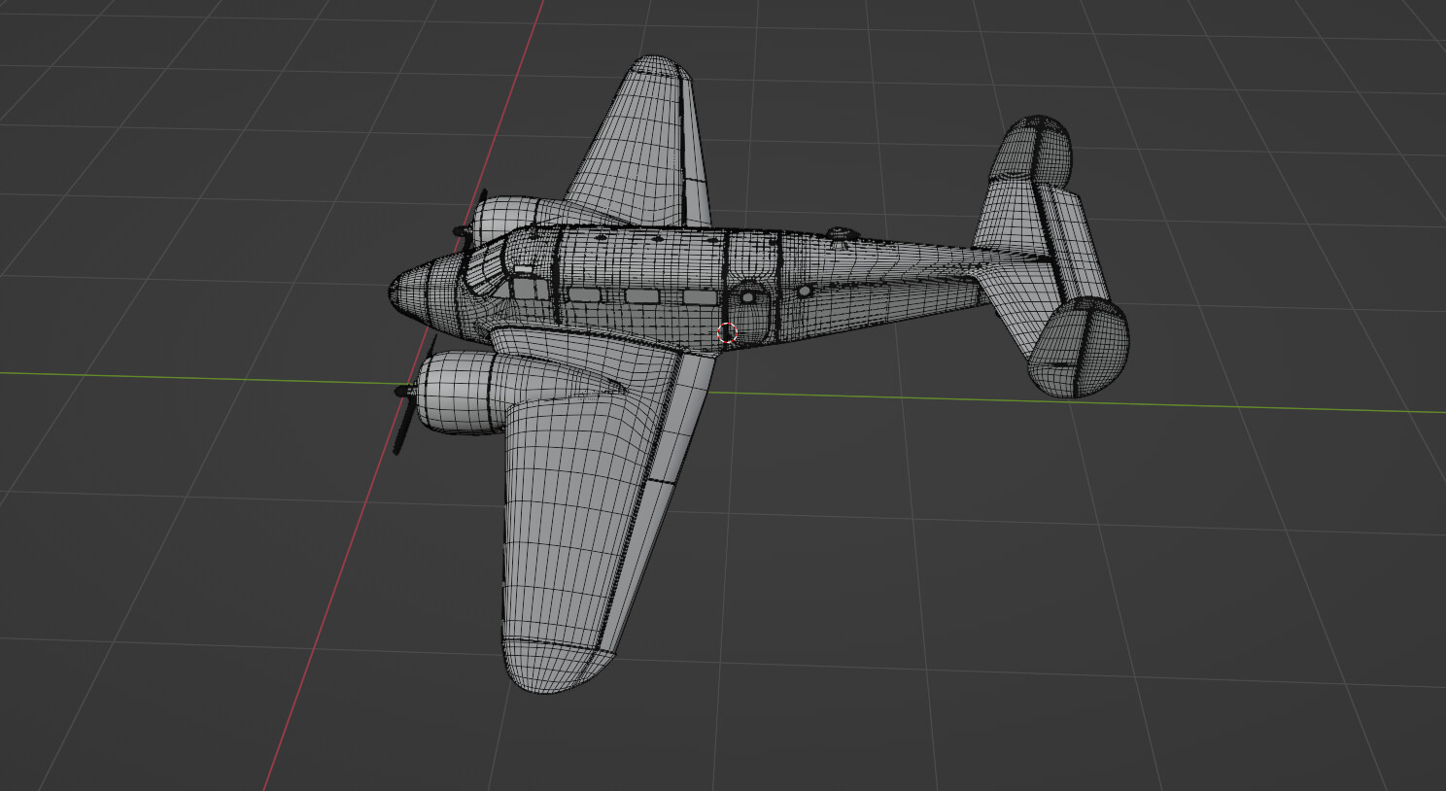Image resolution: width=1446 pixels, height=791 pixels.
Task: Click the 3D cursor on the fuselage
Action: [x=726, y=332]
